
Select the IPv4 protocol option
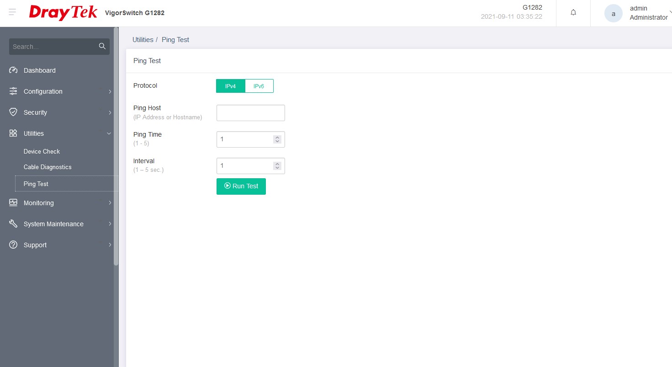click(x=231, y=86)
